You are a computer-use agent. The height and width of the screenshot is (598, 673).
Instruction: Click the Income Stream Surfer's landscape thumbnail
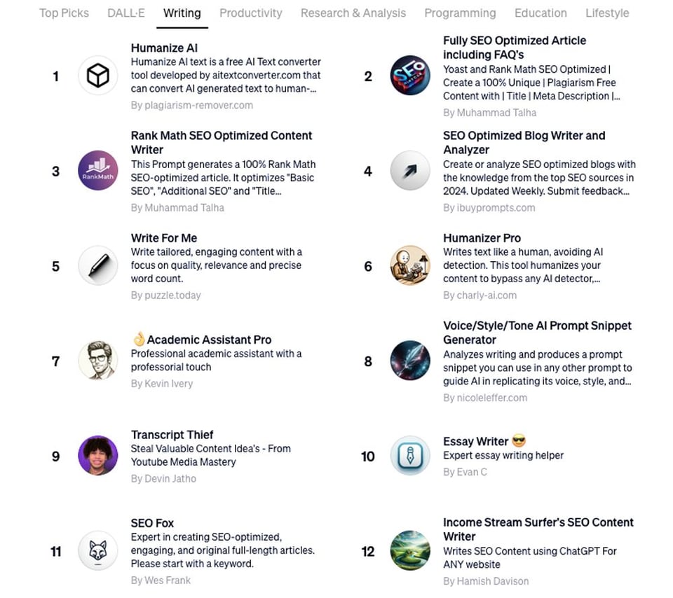pyautogui.click(x=409, y=551)
